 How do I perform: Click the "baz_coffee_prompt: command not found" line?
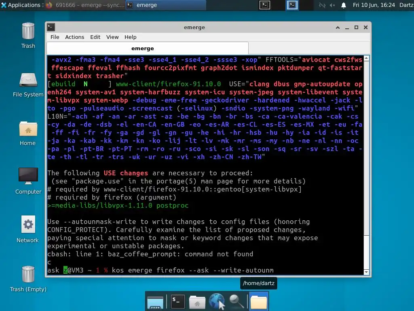click(x=180, y=254)
